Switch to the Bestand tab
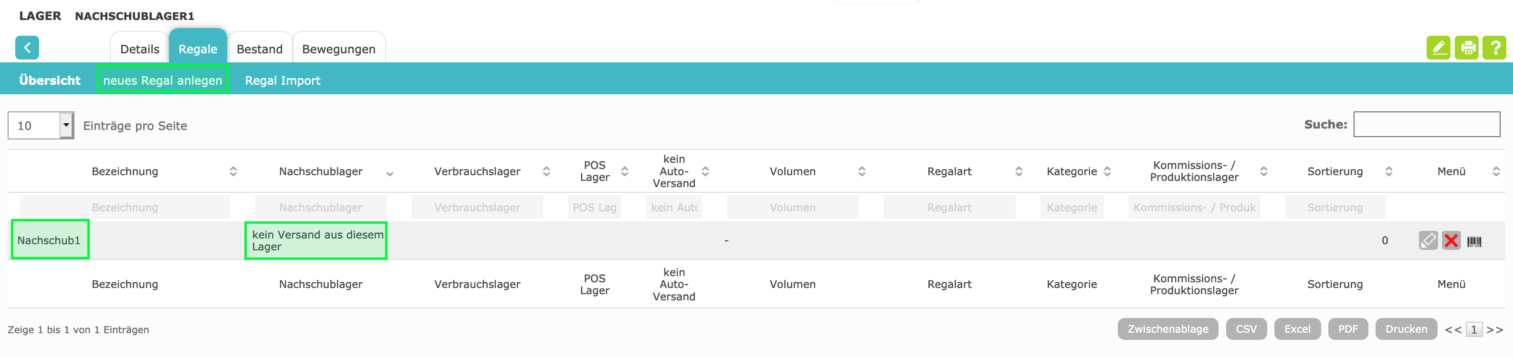 click(x=260, y=49)
